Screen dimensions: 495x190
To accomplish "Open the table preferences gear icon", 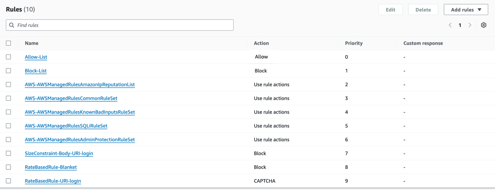I will click(484, 25).
